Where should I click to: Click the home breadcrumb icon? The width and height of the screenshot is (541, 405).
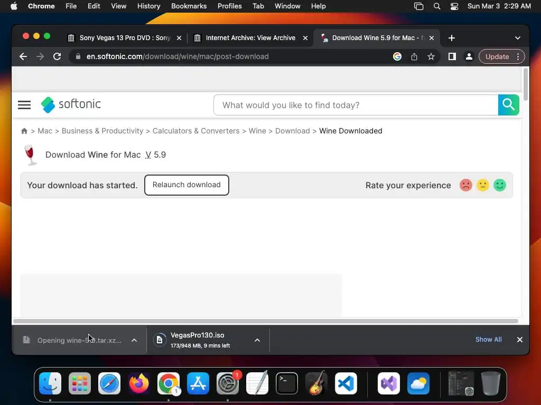(x=24, y=131)
